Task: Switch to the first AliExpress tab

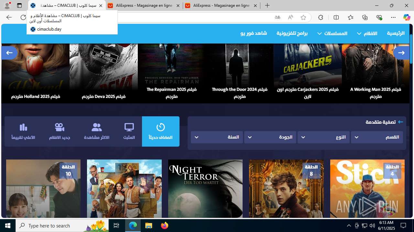Action: (144, 5)
